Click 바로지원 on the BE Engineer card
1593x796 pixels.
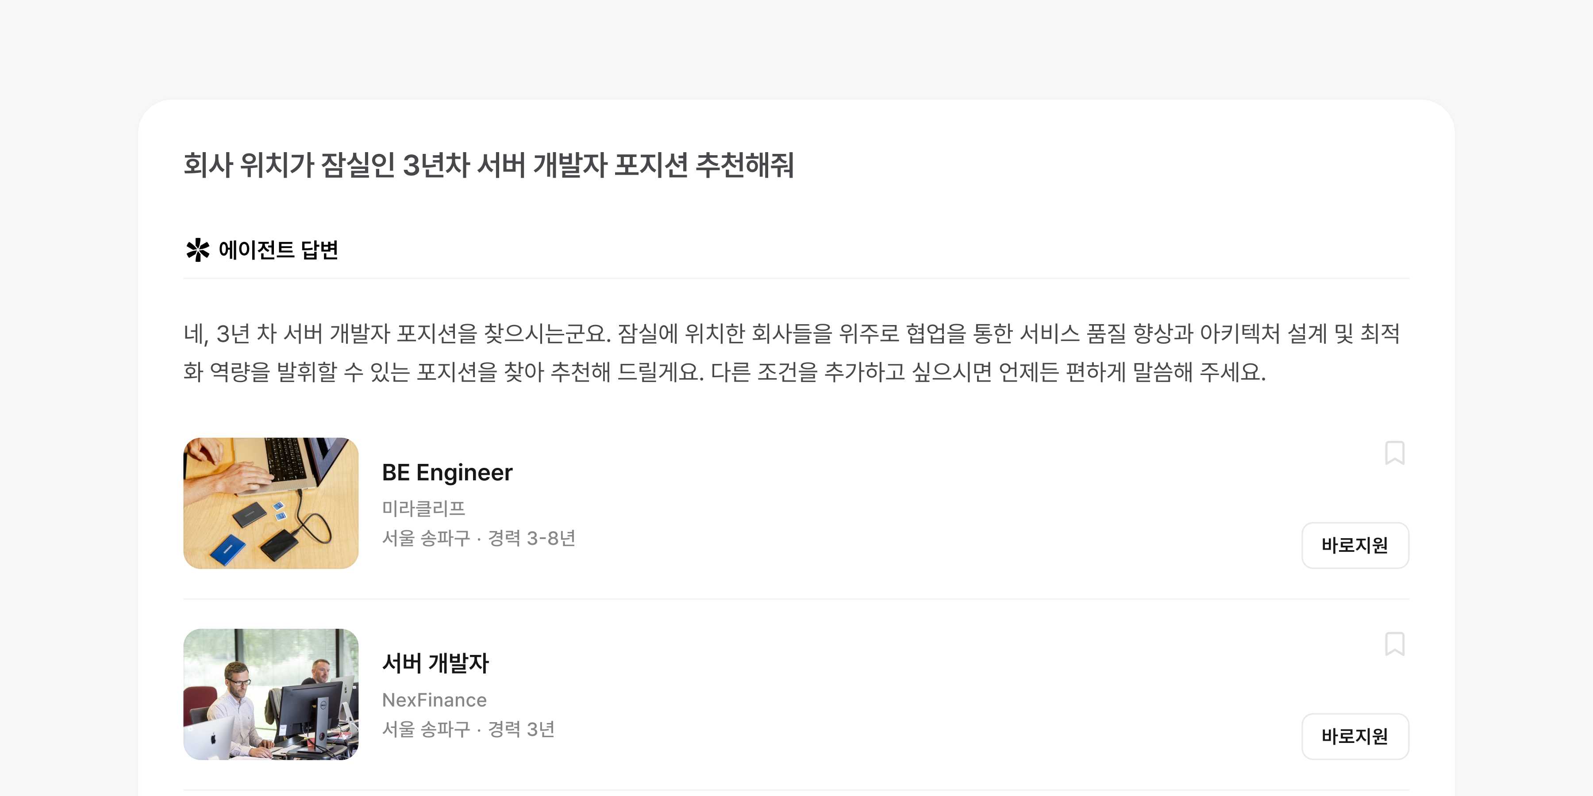pyautogui.click(x=1355, y=545)
